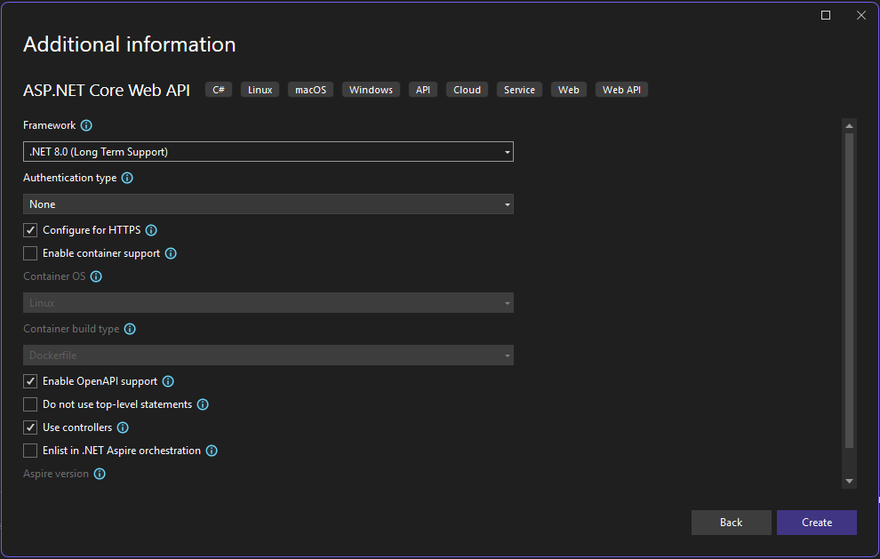Click info icon beside Enable OpenAPI support
This screenshot has height=559, width=880.
pos(168,381)
